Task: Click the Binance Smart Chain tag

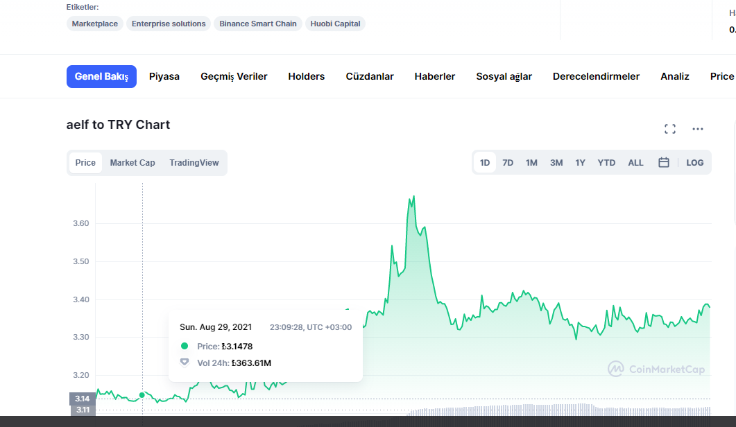Action: [257, 24]
